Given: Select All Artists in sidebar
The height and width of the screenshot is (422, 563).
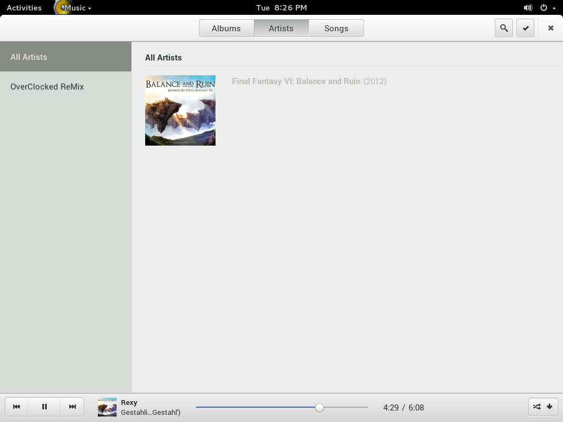Looking at the screenshot, I should 66,57.
